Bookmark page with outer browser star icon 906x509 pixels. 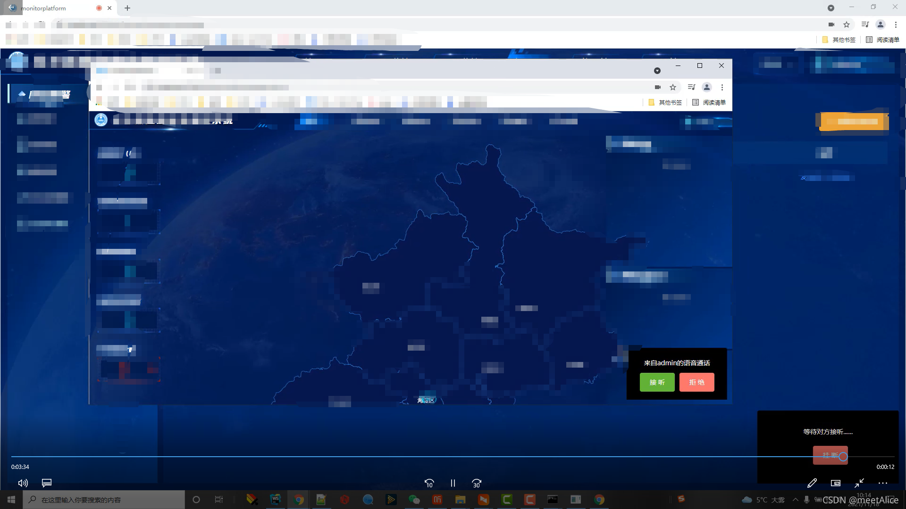pyautogui.click(x=847, y=25)
